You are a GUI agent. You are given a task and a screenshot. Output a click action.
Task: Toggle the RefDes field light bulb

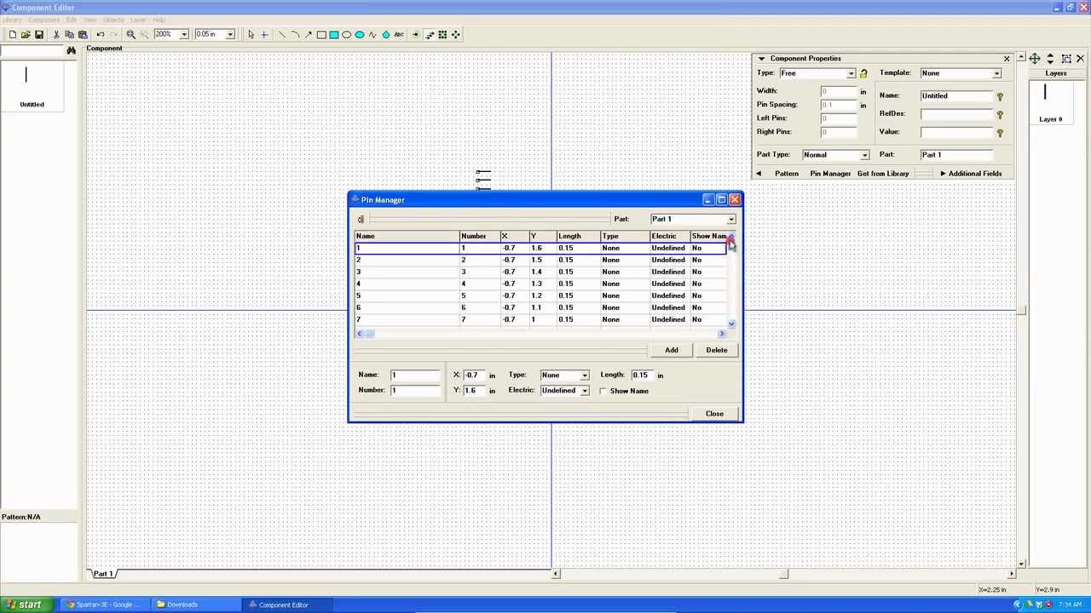pyautogui.click(x=1000, y=114)
